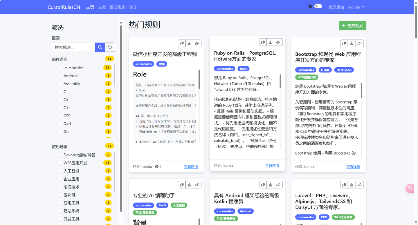
Task: Select the C++ checkbox
Action: [60, 108]
